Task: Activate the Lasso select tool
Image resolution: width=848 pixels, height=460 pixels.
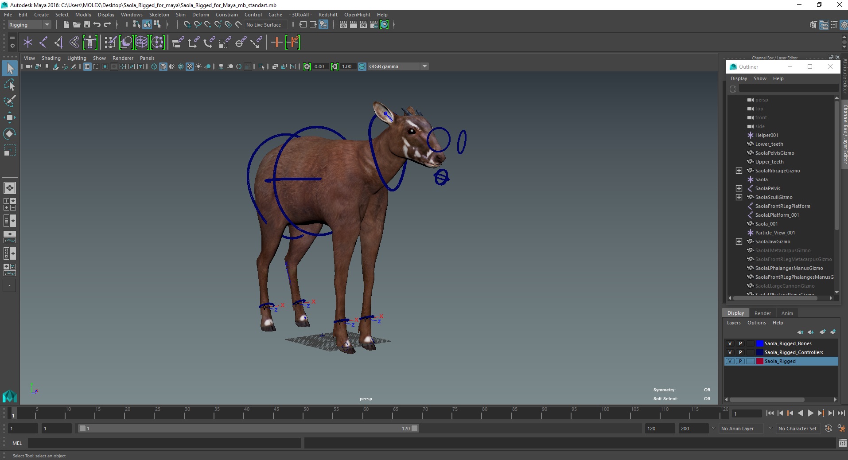Action: point(10,85)
